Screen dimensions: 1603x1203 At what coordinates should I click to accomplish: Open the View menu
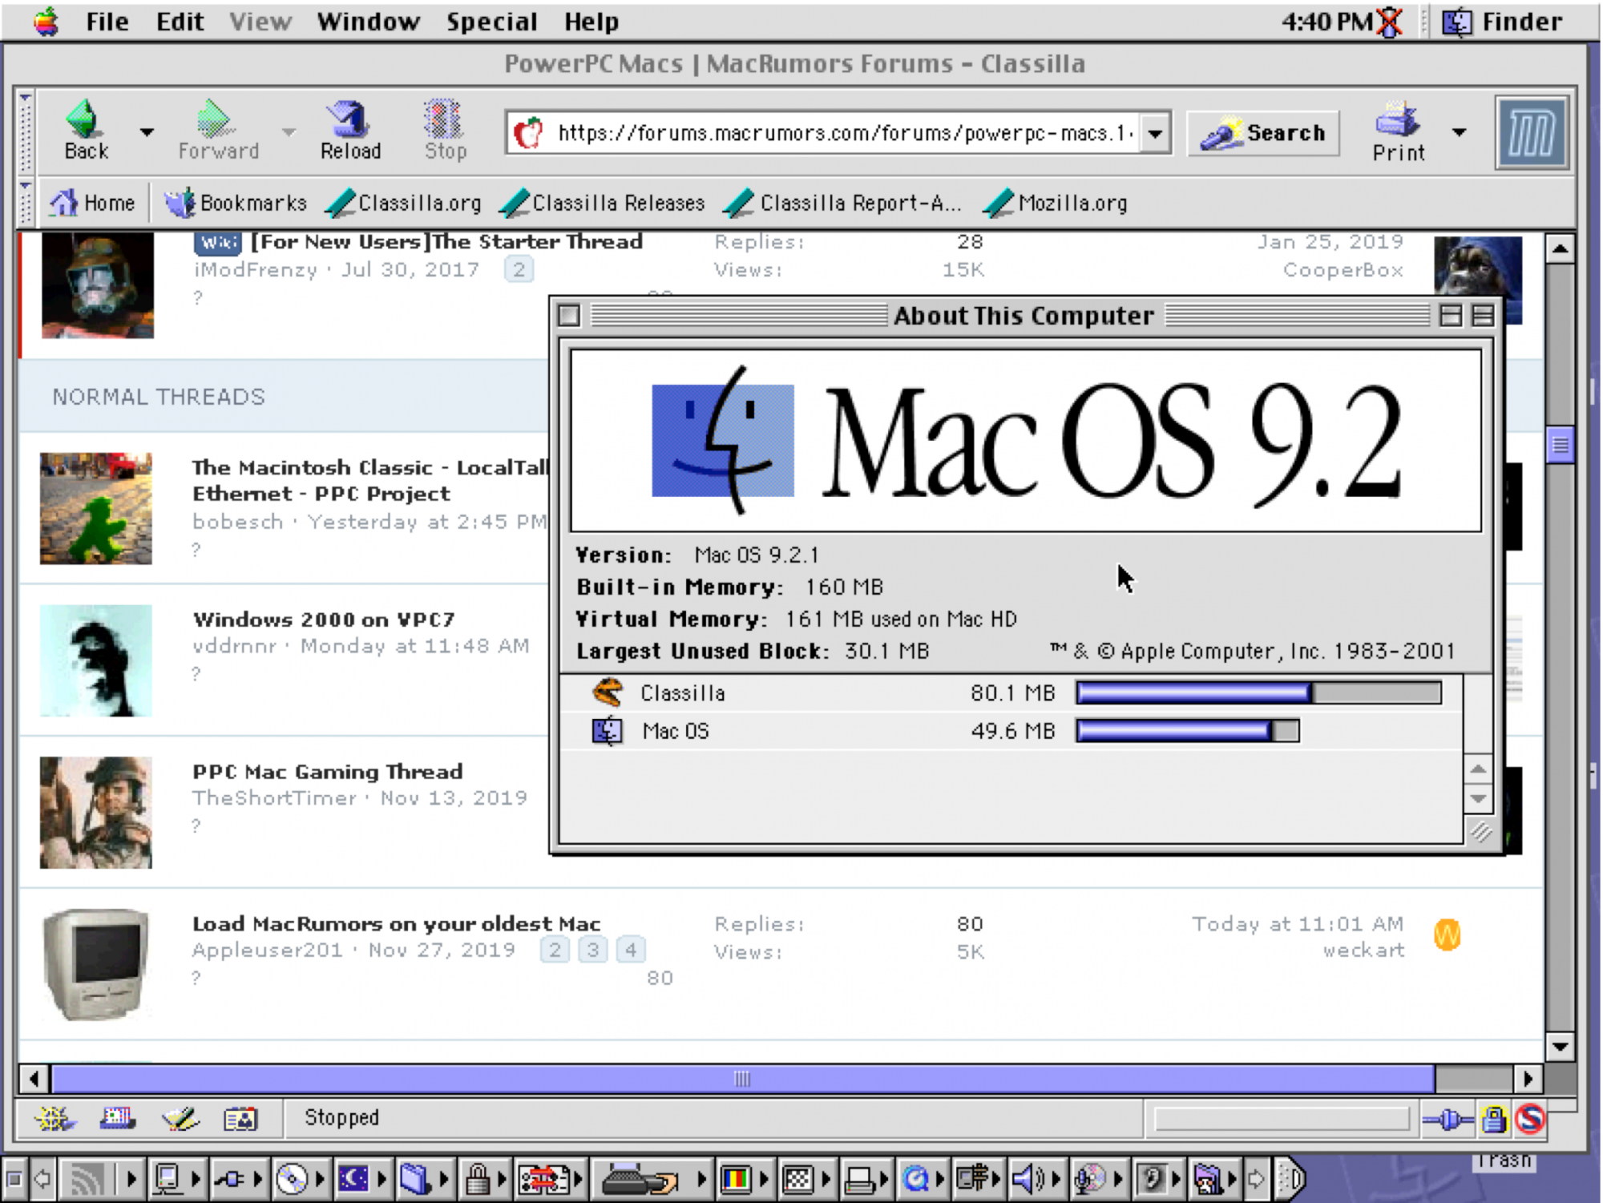pos(260,22)
